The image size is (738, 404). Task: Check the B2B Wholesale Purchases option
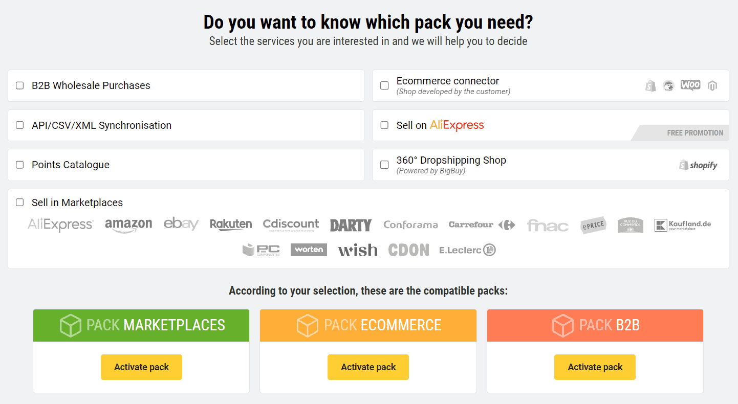[19, 85]
